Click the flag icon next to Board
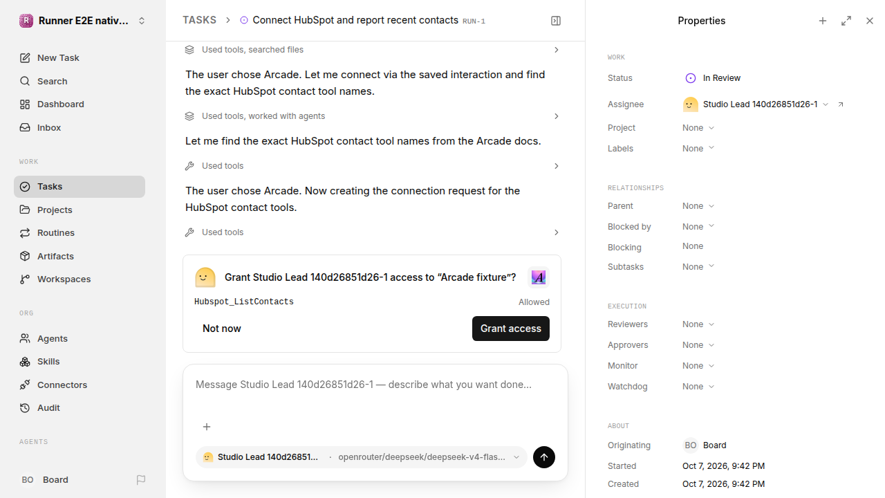This screenshot has height=498, width=885. click(141, 480)
